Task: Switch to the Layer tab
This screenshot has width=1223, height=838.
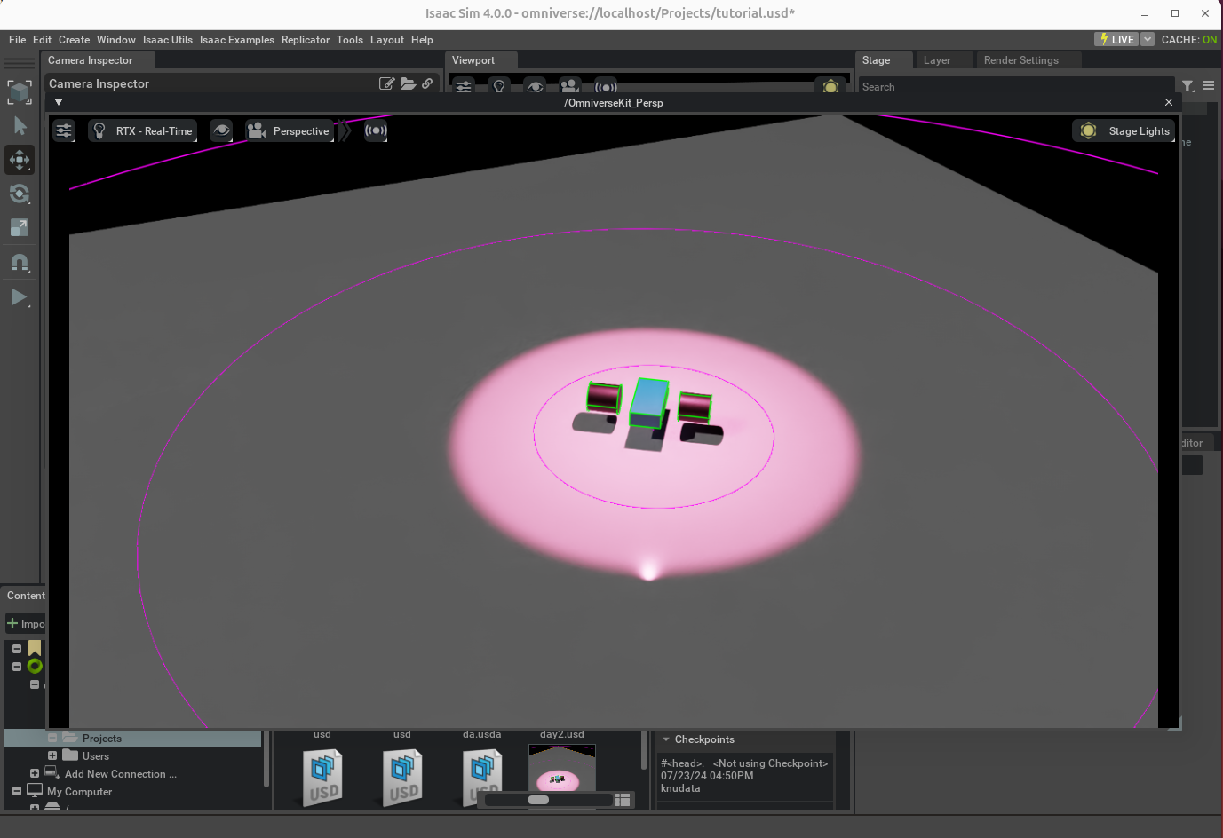Action: pos(937,60)
